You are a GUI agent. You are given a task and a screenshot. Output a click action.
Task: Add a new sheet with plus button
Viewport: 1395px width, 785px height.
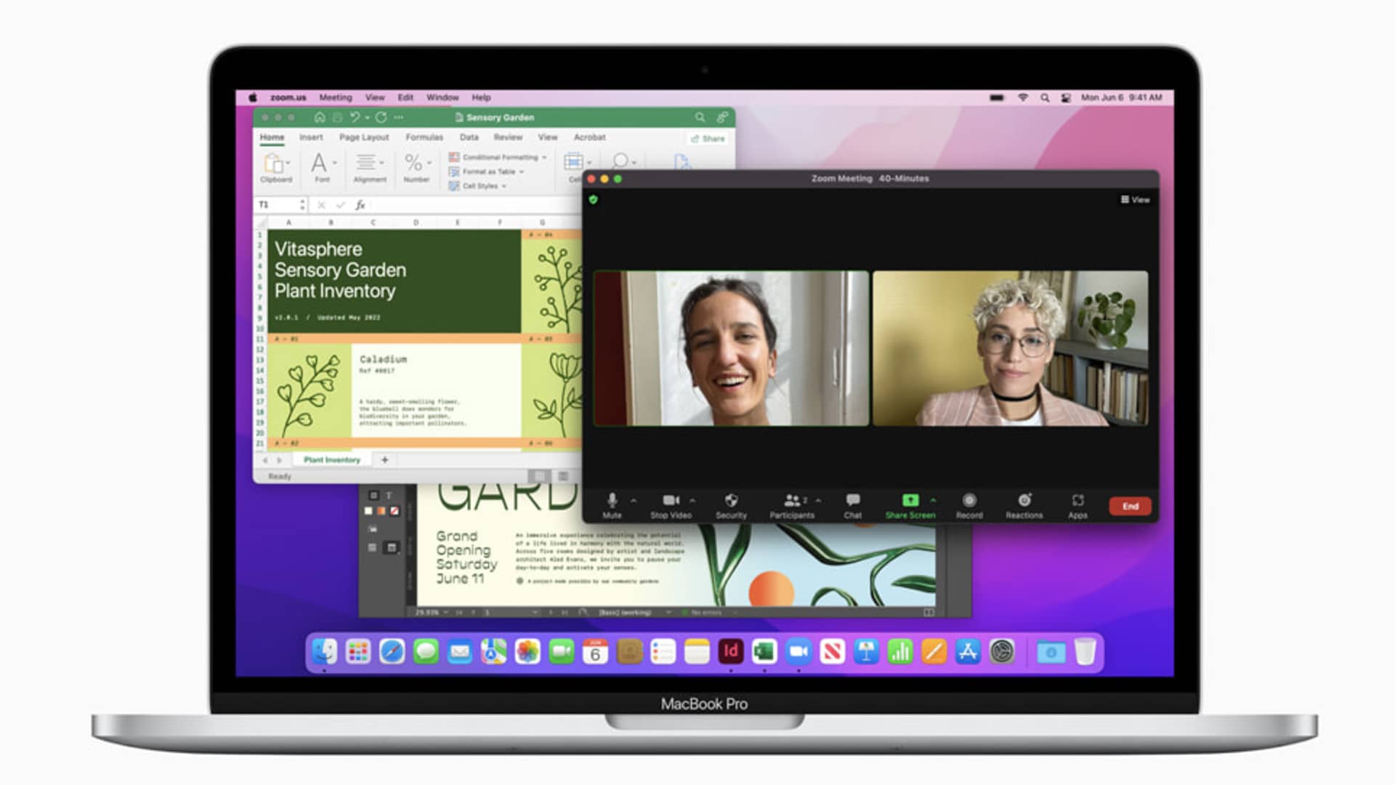(385, 460)
